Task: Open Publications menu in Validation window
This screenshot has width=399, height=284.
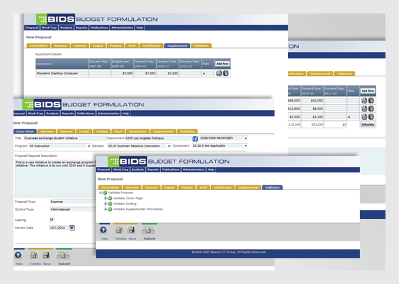Action: pos(170,170)
